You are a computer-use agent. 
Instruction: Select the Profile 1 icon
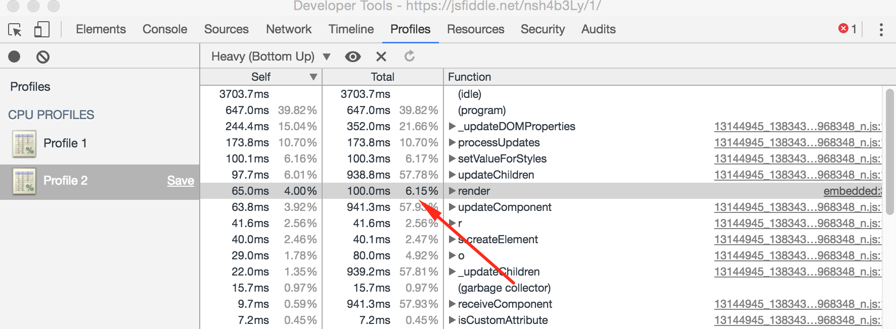(24, 144)
